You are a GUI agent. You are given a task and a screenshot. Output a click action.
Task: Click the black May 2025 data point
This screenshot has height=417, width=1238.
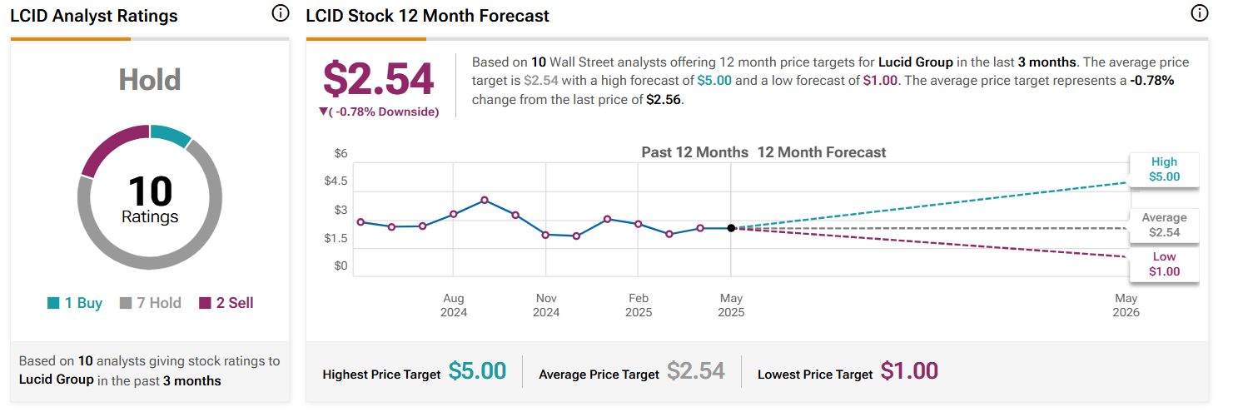pos(731,228)
